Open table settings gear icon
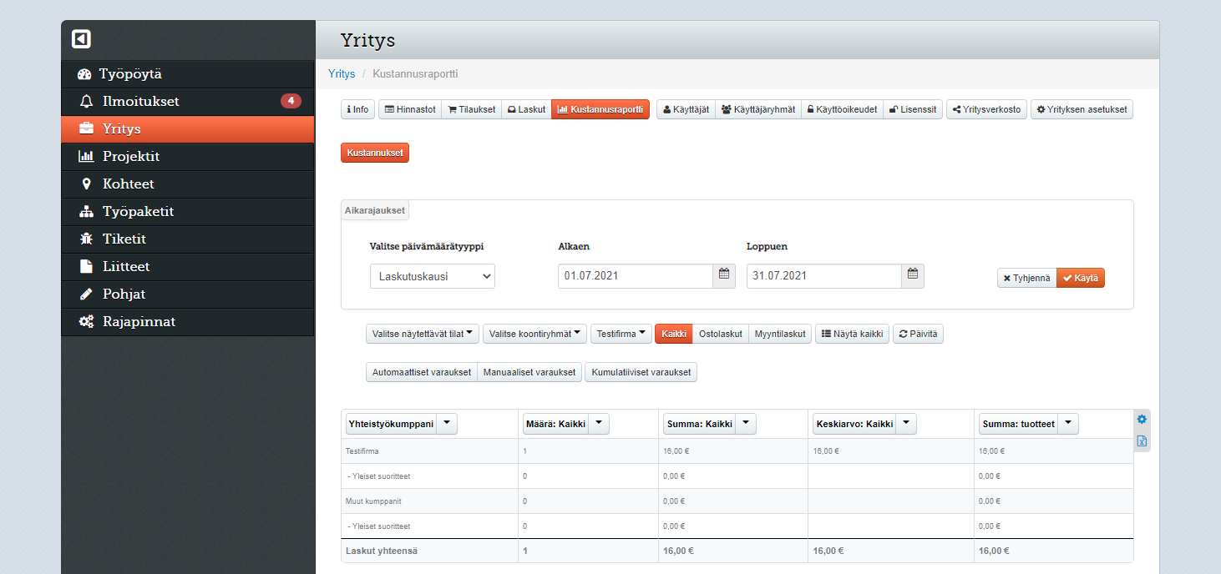Viewport: 1221px width, 574px height. 1142,419
